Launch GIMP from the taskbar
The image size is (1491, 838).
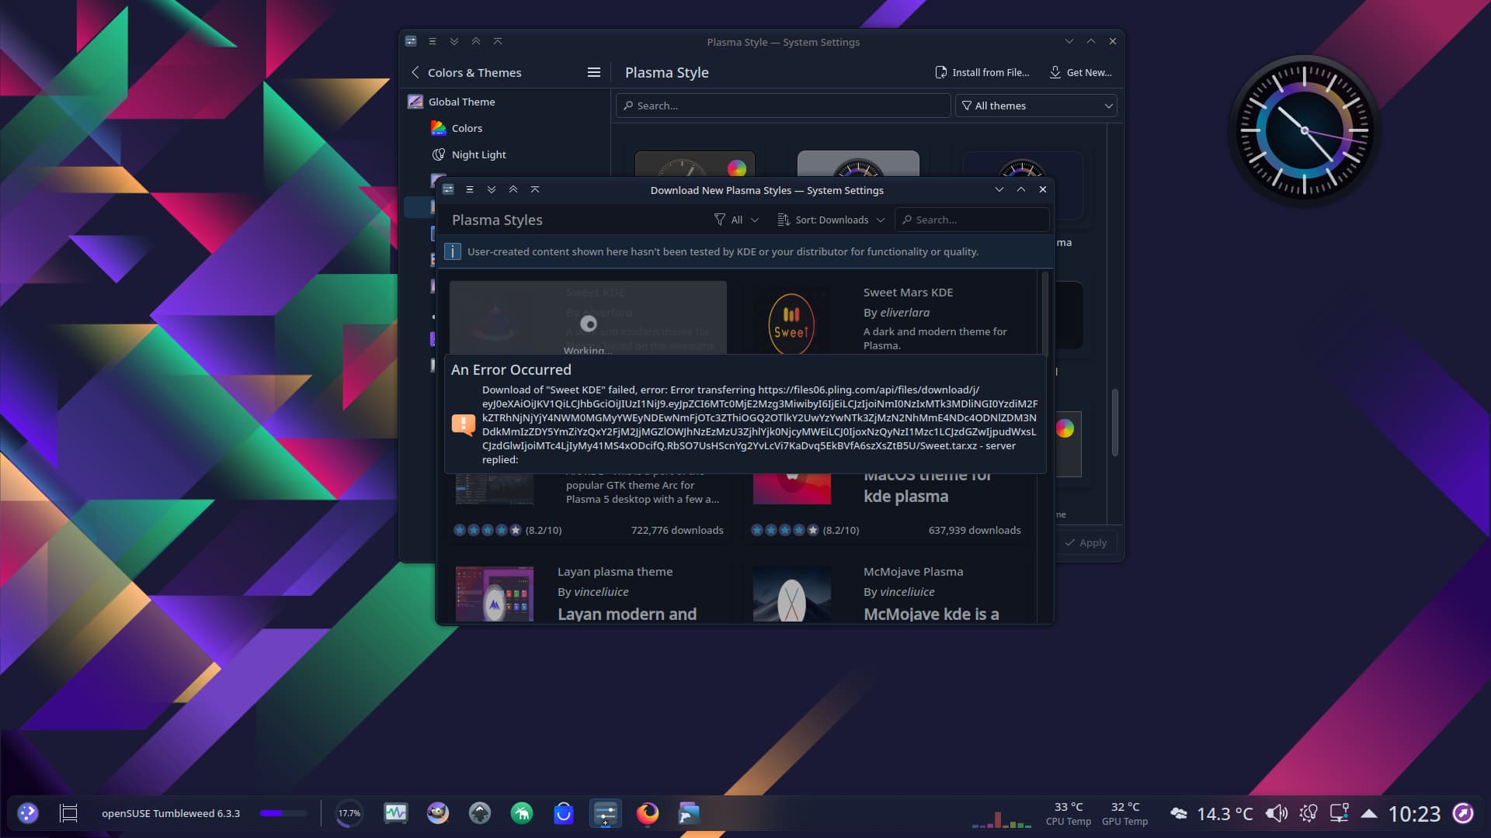tap(438, 813)
